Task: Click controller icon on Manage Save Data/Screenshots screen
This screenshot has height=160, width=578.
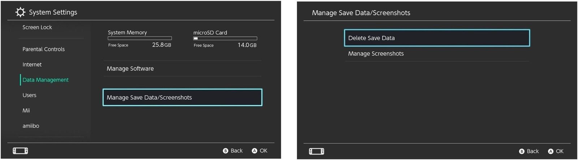Action: pos(316,151)
